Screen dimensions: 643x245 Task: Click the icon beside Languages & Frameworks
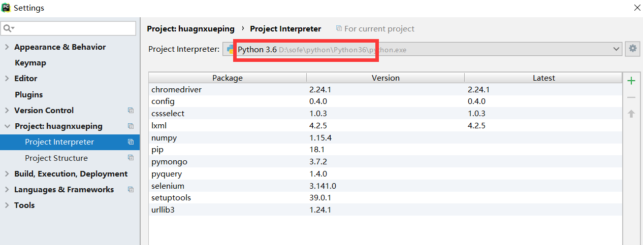tap(131, 190)
